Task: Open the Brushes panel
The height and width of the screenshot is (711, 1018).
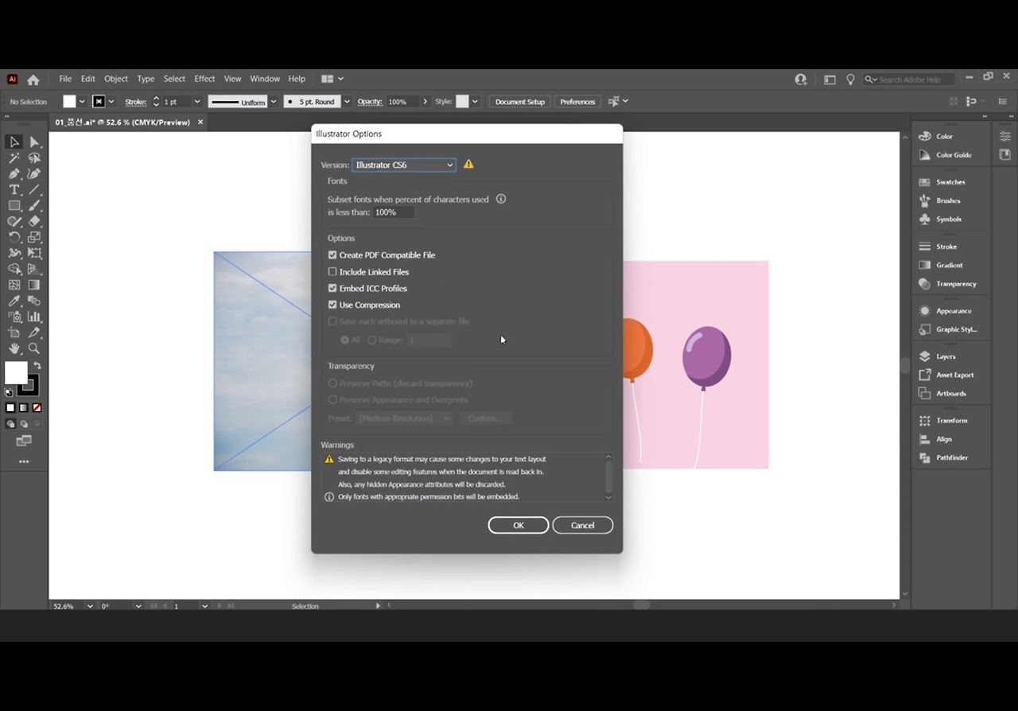Action: (947, 200)
